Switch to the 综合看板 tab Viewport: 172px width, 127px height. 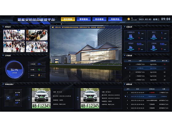(68, 19)
